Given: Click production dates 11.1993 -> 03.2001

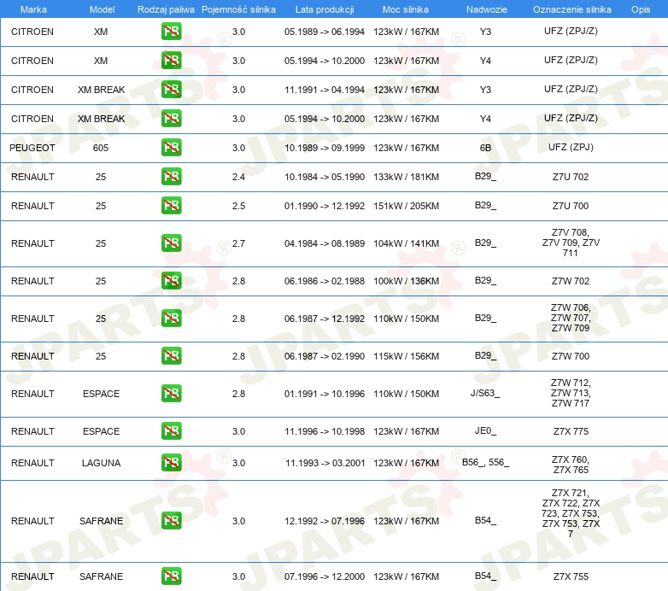Looking at the screenshot, I should [325, 463].
